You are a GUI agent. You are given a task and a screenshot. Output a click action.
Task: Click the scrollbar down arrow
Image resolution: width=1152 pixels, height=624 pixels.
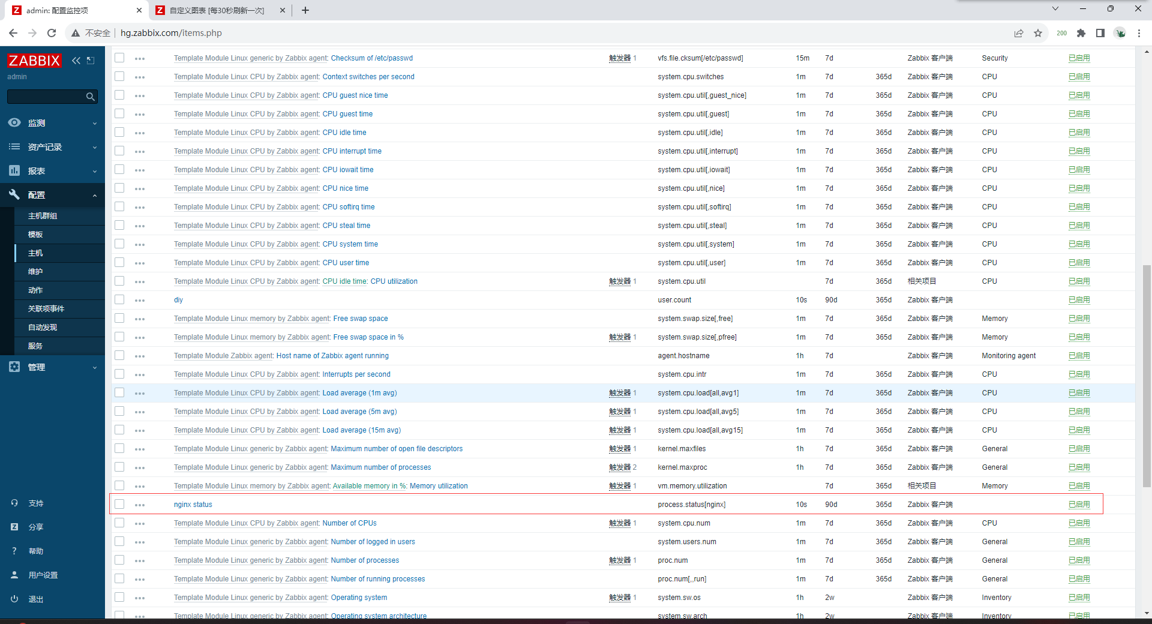[x=1147, y=613]
